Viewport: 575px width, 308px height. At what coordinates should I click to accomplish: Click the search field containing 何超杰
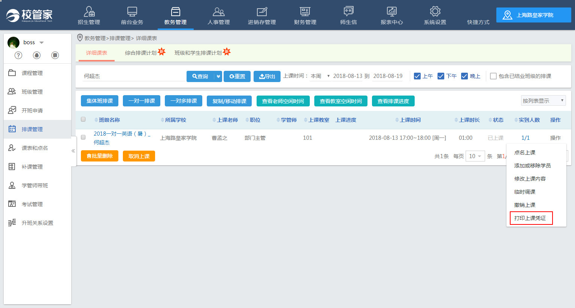point(133,76)
